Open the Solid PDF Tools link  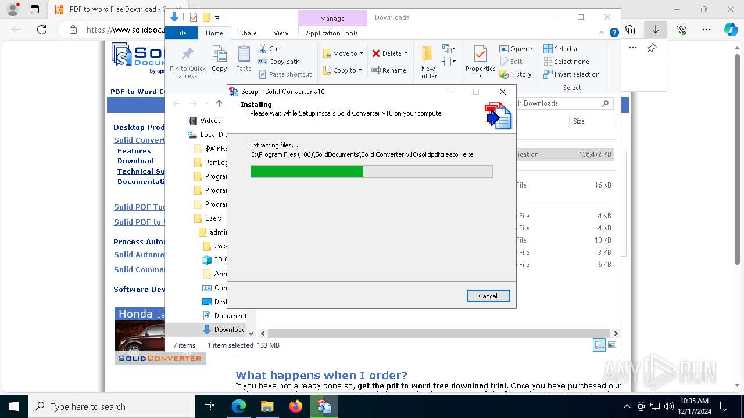(139, 207)
